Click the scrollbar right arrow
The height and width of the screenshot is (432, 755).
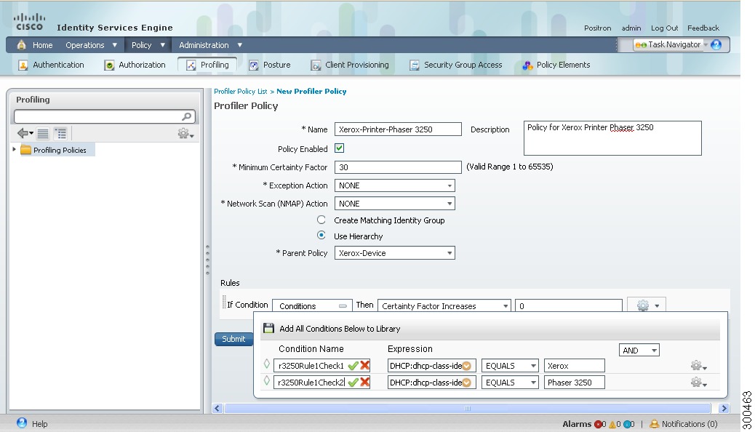pos(724,409)
